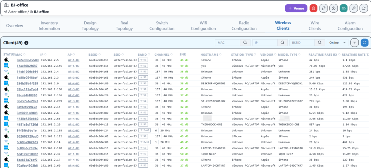
Task: Click the filter funnel icon beside Online
Action: (x=354, y=43)
